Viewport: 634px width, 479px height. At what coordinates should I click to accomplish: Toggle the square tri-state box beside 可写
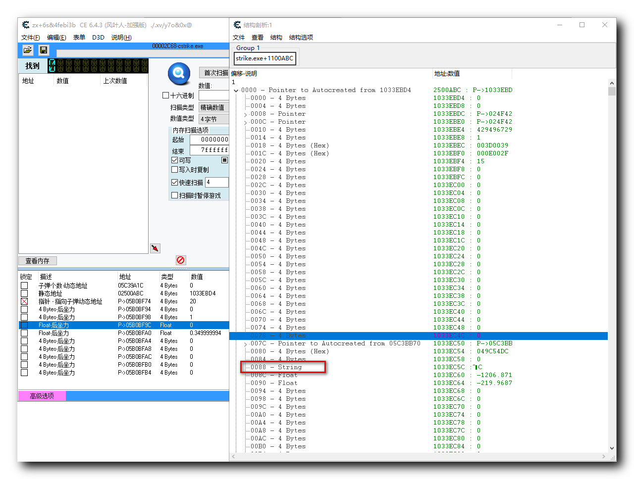coord(225,160)
